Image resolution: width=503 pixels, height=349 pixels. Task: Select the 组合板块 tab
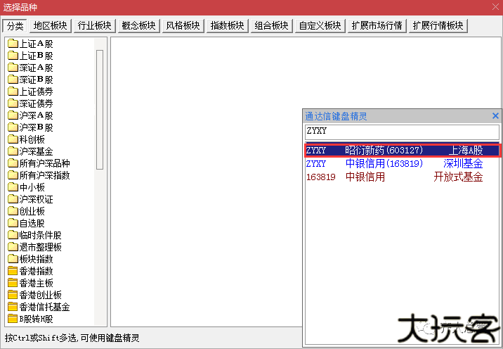(272, 26)
